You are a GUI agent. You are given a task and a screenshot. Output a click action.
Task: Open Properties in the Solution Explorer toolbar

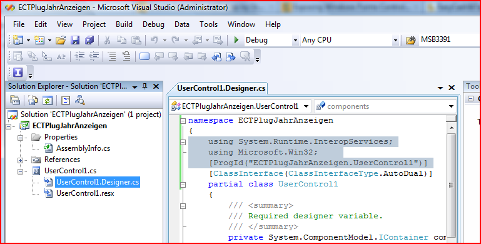pos(15,100)
